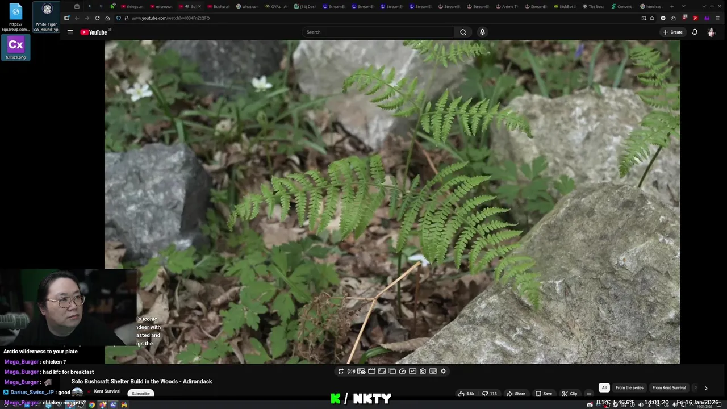Click the 'Arctic wilderness to your plate' caption
Viewport: 727px width, 409px height.
pyautogui.click(x=40, y=352)
